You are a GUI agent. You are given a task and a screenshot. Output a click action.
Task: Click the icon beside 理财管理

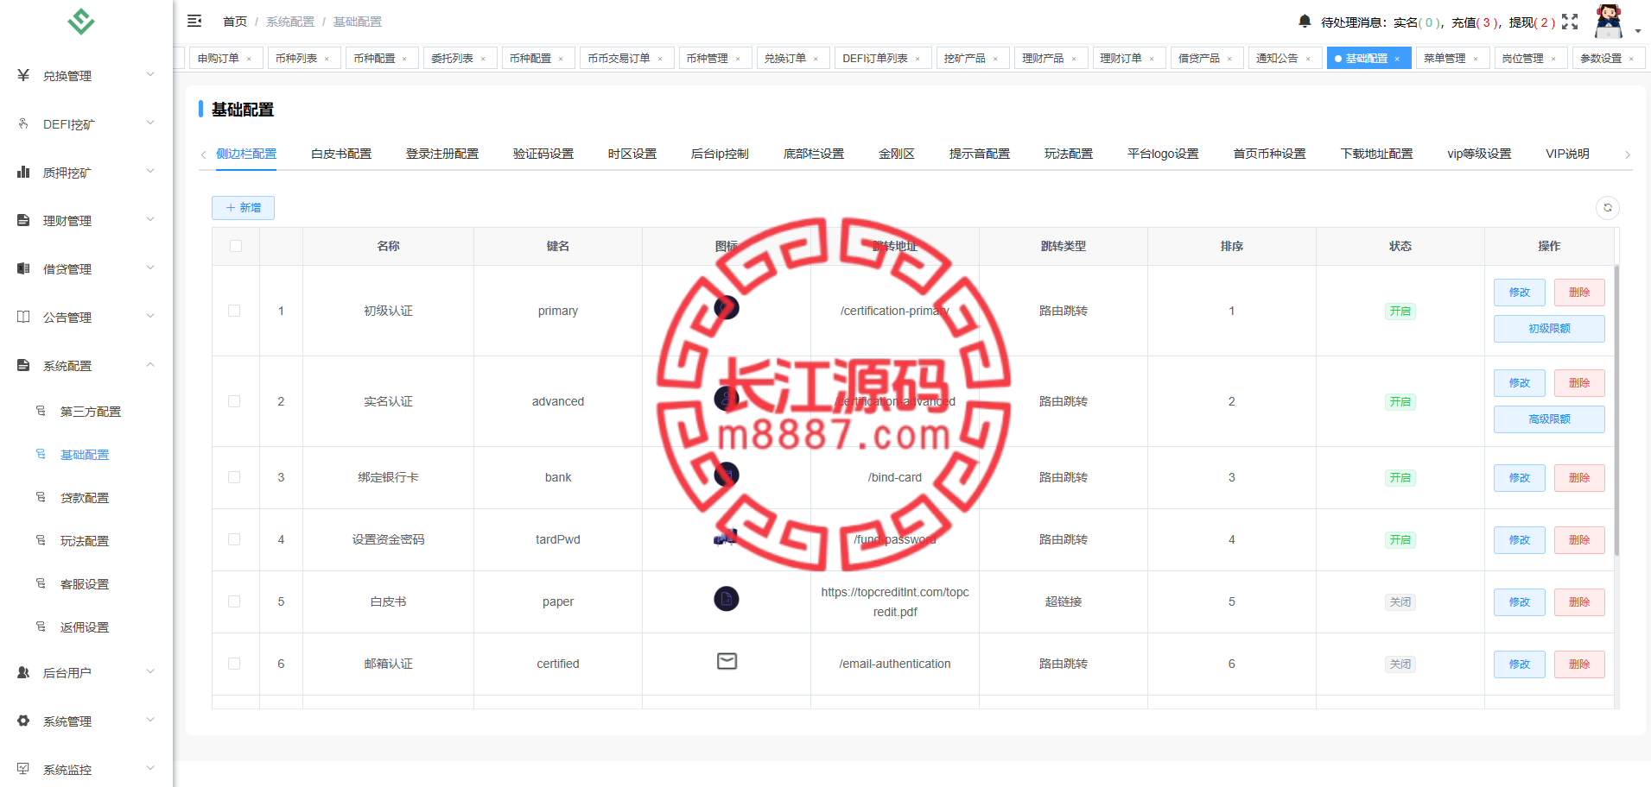(23, 220)
